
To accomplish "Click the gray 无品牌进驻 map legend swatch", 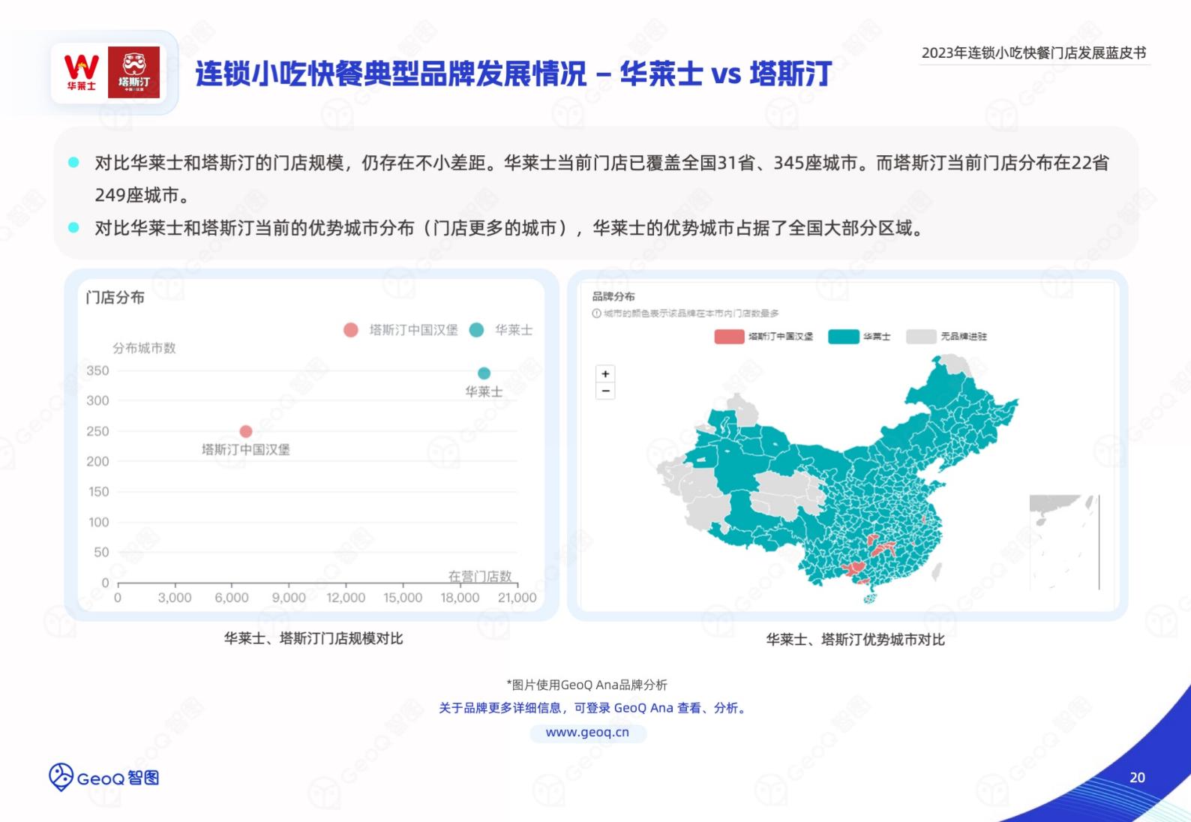I will pyautogui.click(x=921, y=337).
